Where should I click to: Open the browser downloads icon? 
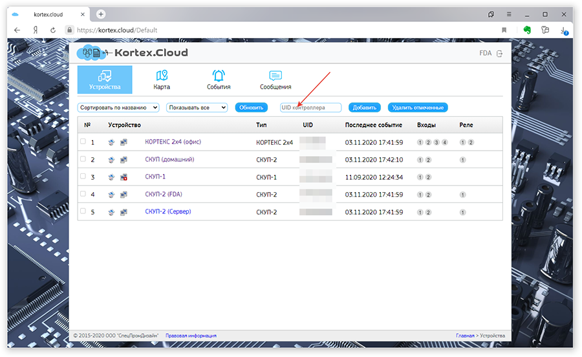[564, 30]
